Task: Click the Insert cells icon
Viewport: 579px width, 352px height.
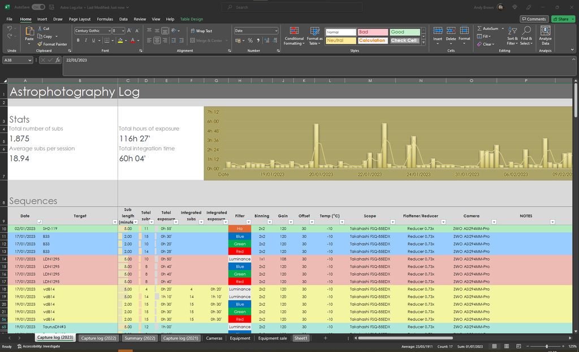Action: pyautogui.click(x=438, y=32)
